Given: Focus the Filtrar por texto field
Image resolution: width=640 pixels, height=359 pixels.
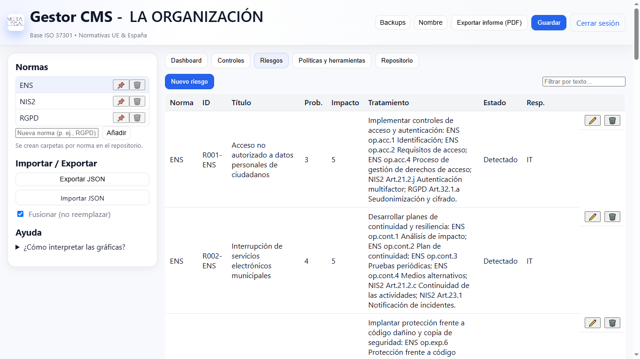Looking at the screenshot, I should pyautogui.click(x=584, y=81).
